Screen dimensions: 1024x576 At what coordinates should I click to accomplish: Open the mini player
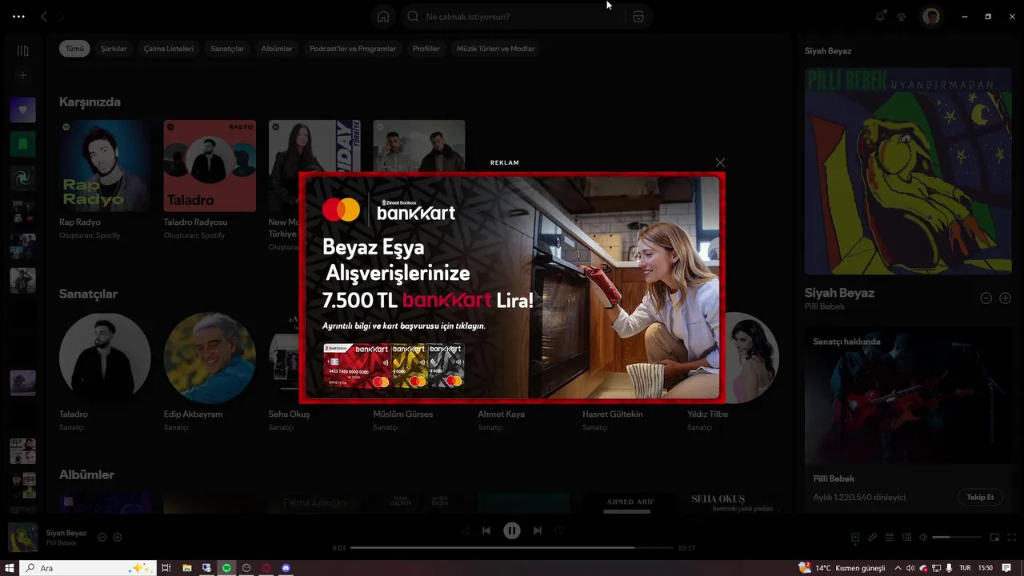[995, 538]
